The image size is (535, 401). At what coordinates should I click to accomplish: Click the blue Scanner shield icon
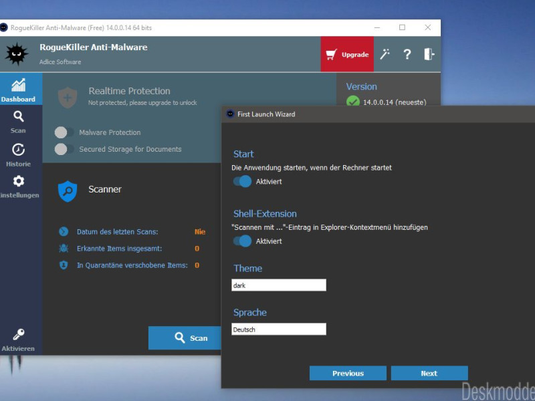[68, 191]
